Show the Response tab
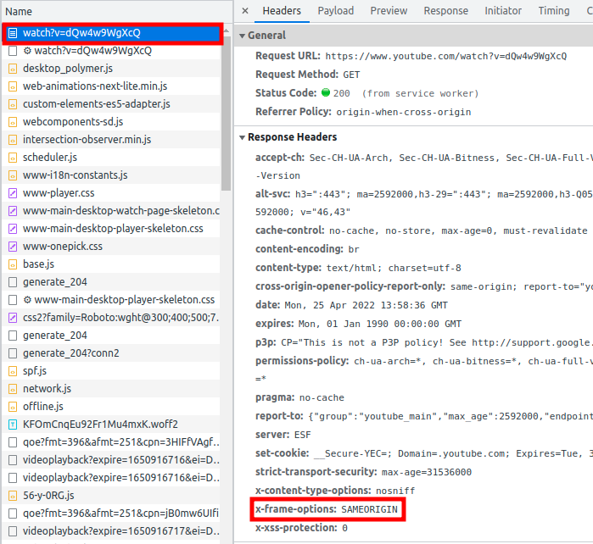 coord(445,11)
